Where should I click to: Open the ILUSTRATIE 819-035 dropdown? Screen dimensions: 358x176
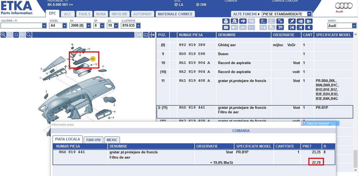(138, 26)
